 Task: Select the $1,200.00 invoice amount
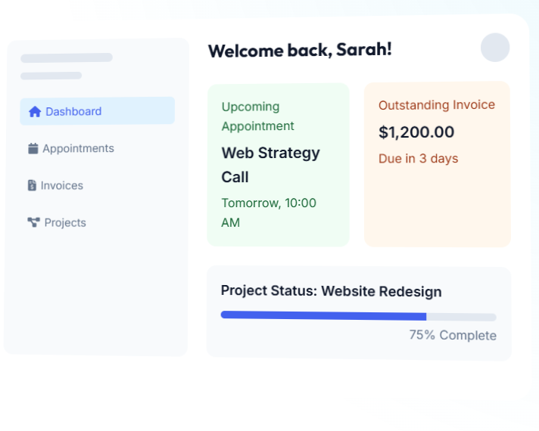tap(416, 132)
